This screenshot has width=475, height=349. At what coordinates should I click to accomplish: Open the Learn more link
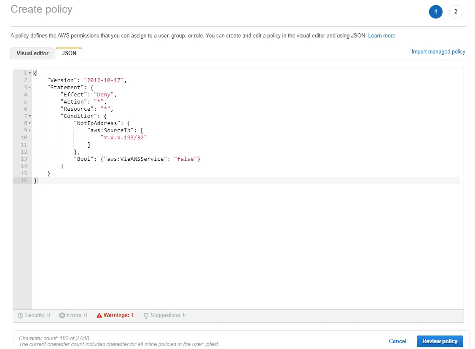click(x=381, y=36)
